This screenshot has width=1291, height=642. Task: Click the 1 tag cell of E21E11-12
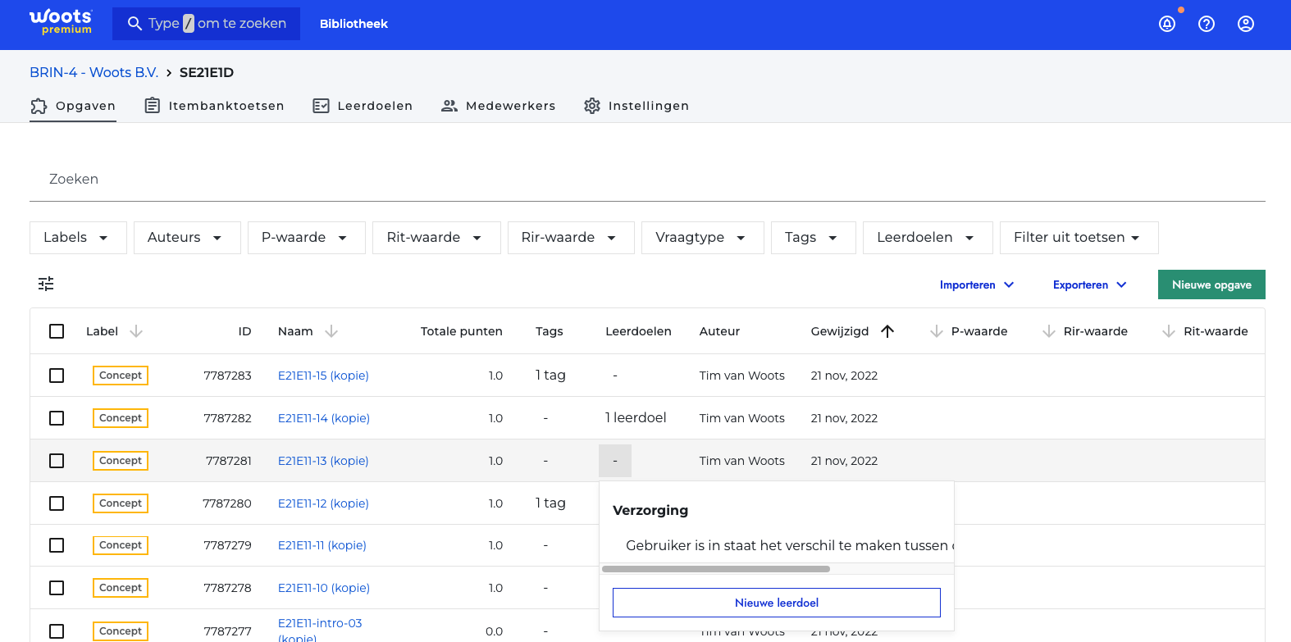pos(550,503)
